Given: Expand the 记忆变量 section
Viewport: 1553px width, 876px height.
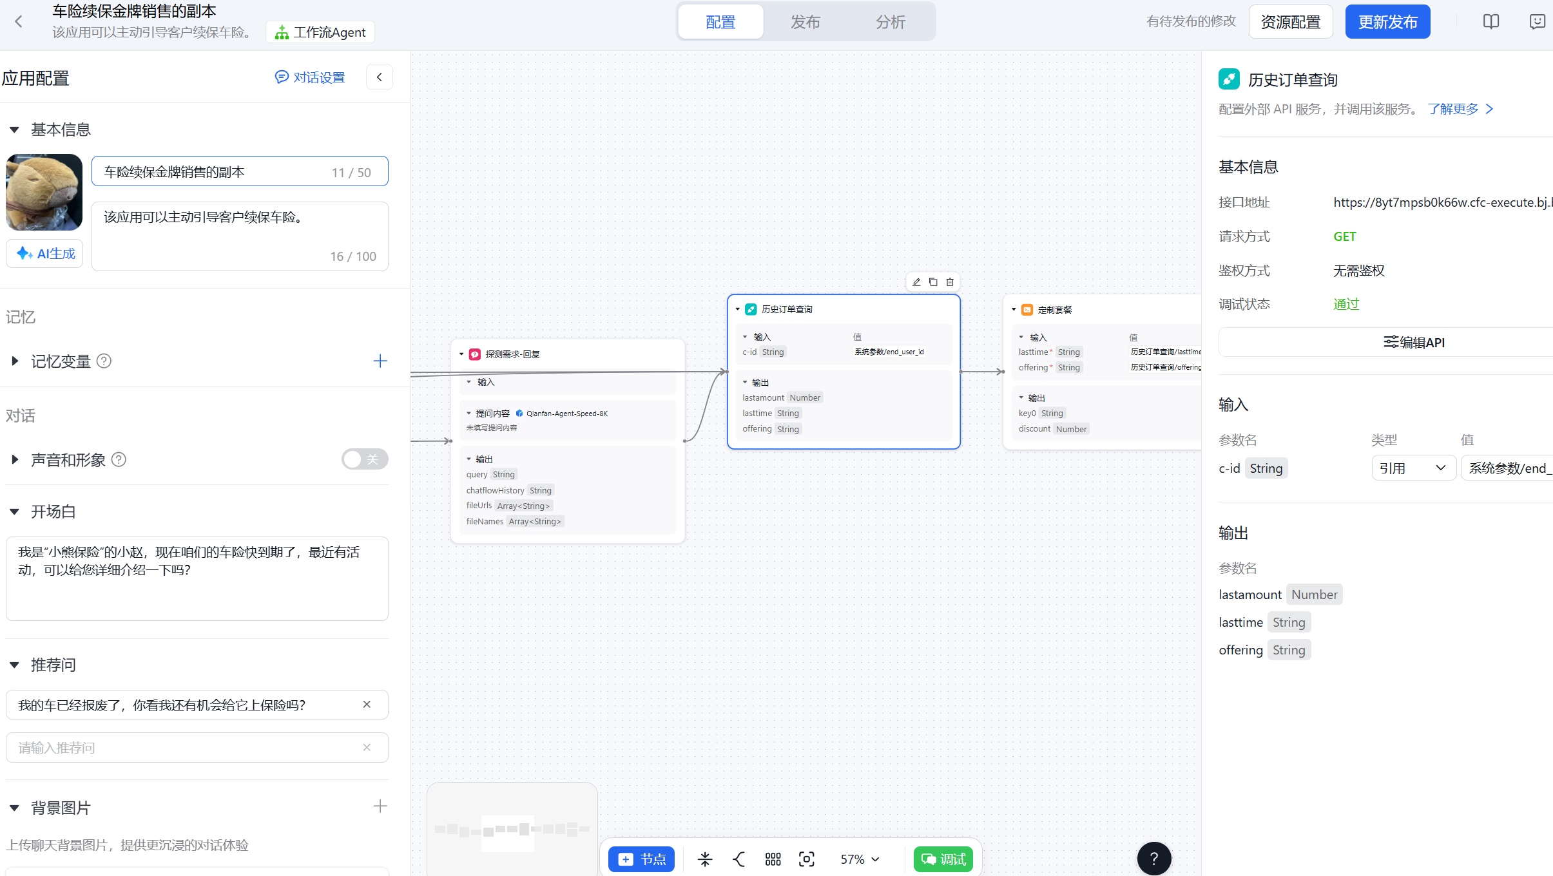Looking at the screenshot, I should (x=14, y=361).
